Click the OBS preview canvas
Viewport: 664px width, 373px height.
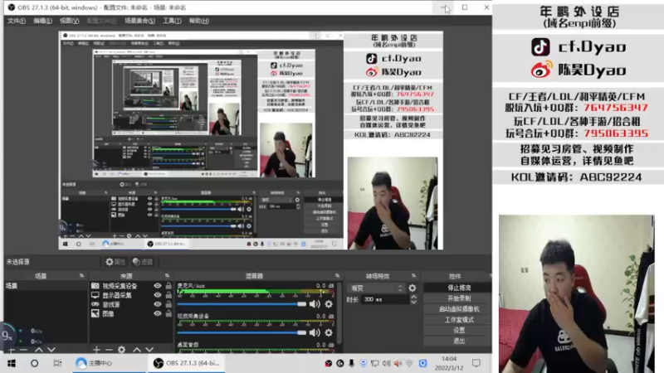point(251,140)
